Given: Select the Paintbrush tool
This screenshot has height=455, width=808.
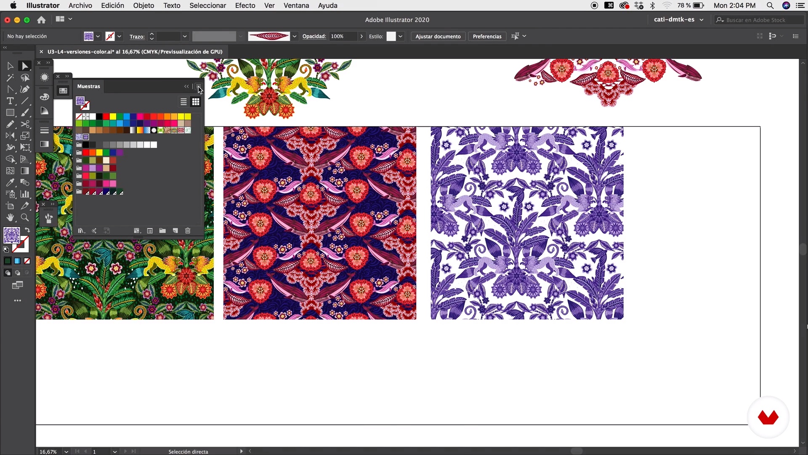Looking at the screenshot, I should tap(25, 113).
